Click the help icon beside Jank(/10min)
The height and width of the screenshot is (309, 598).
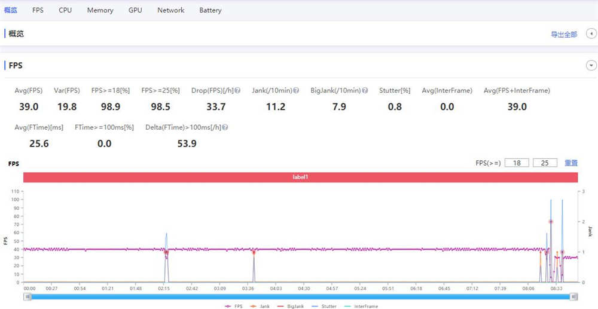[296, 91]
